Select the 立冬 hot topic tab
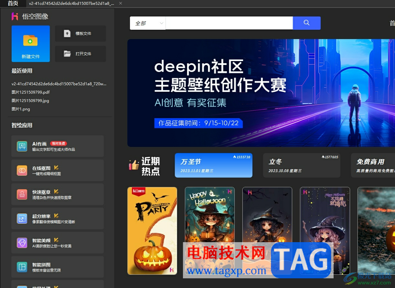This screenshot has width=395, height=288. click(302, 165)
